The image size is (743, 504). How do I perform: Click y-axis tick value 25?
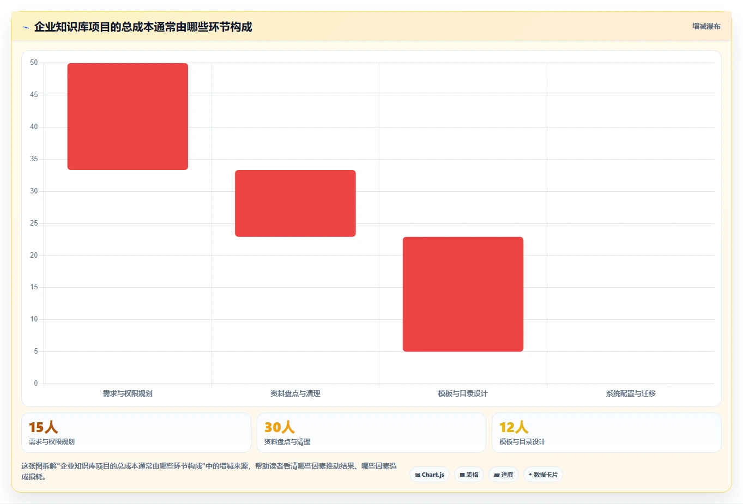click(34, 223)
